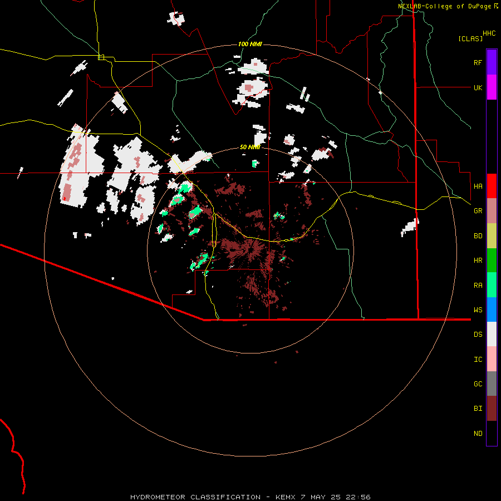This screenshot has height=501, width=501.
Task: Click the NEXLAB-College of DuPage credit text
Action: tap(445, 6)
